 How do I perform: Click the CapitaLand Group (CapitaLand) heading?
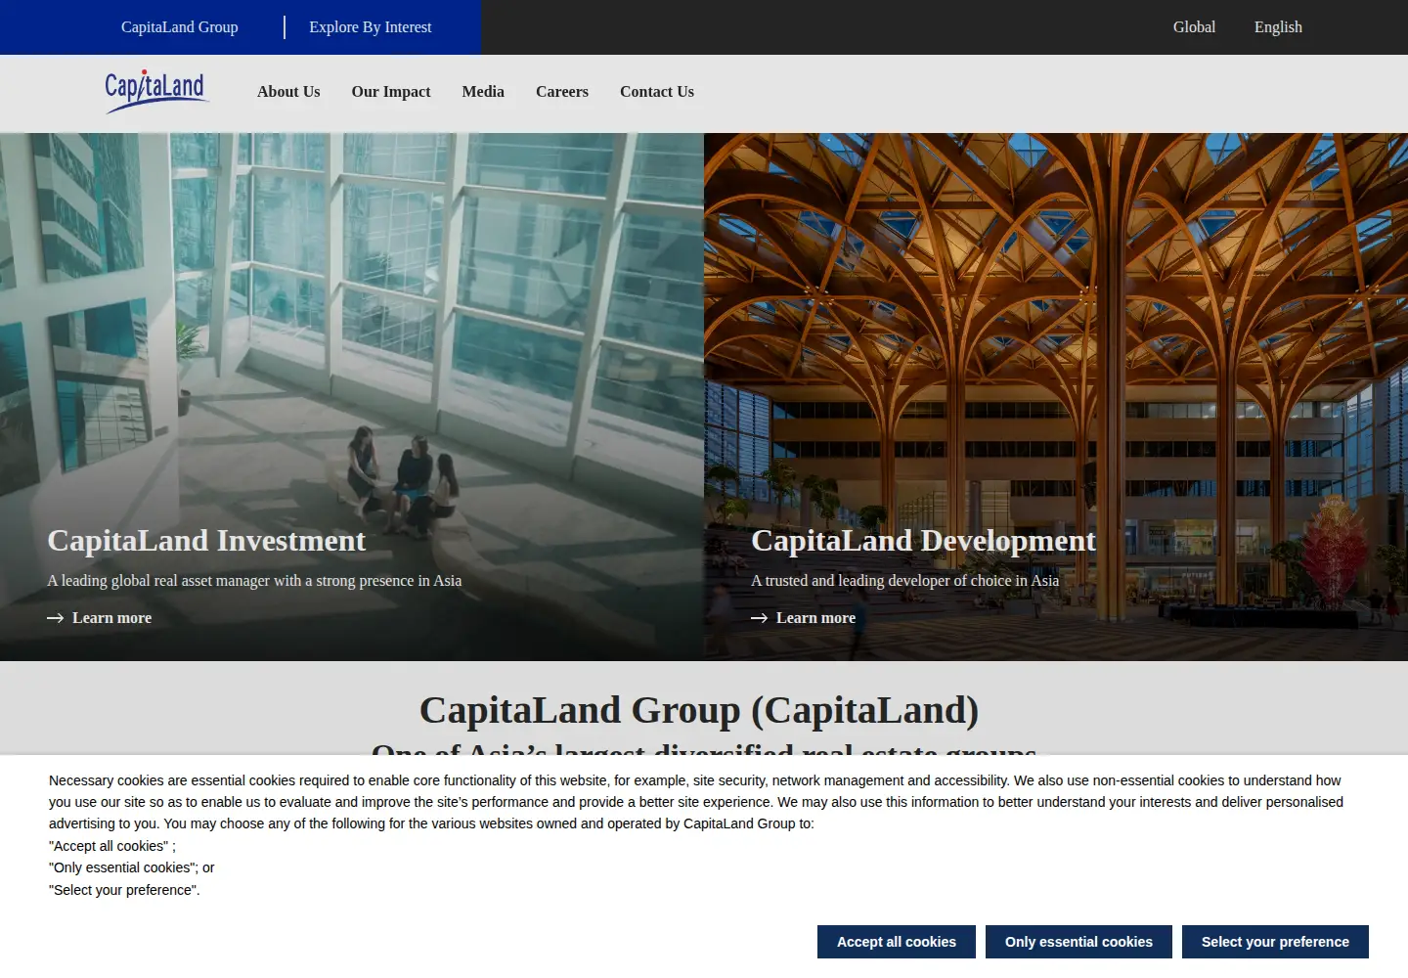[699, 711]
